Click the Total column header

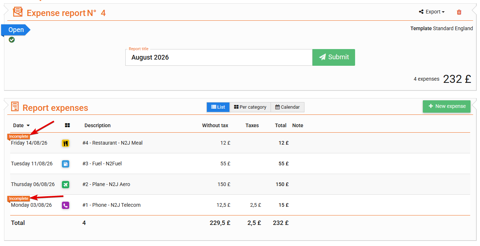[x=280, y=125]
